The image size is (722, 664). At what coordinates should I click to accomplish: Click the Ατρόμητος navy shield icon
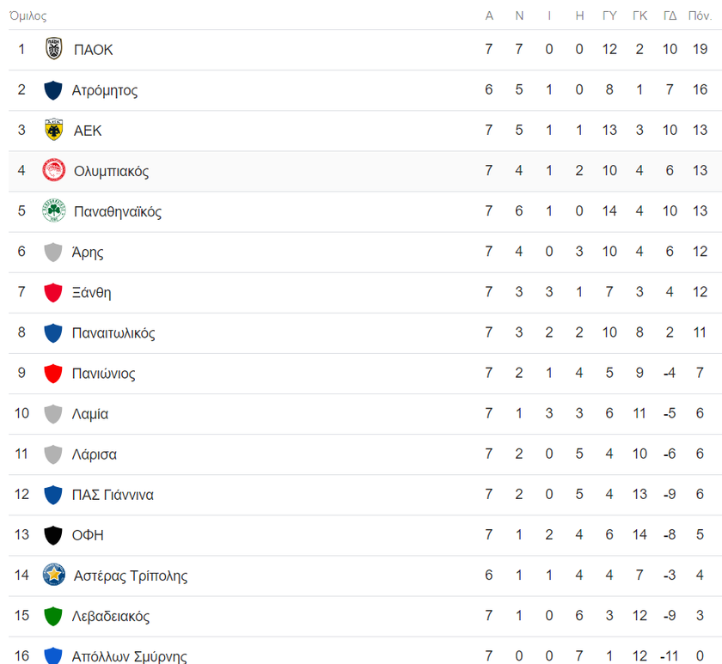53,90
